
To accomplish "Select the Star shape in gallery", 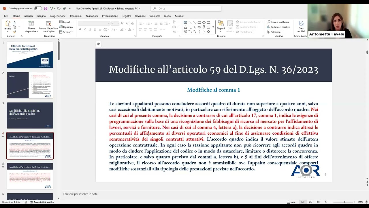I will 208,32.
